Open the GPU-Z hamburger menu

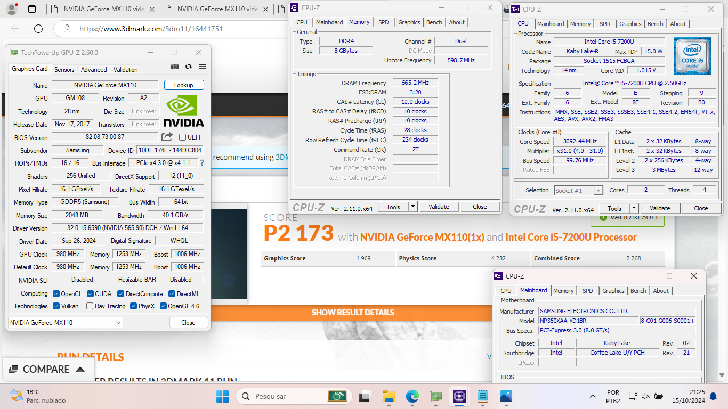point(202,67)
